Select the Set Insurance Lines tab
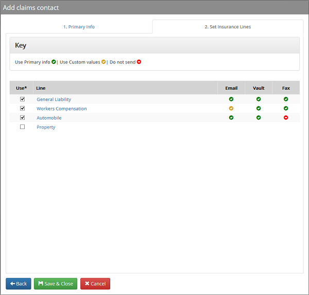 228,27
